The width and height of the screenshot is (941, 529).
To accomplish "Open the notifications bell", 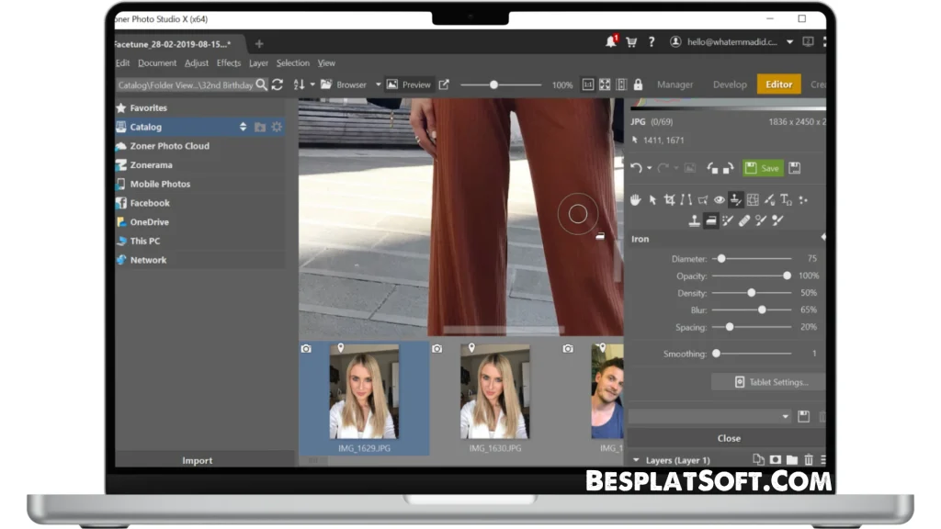I will pos(611,42).
